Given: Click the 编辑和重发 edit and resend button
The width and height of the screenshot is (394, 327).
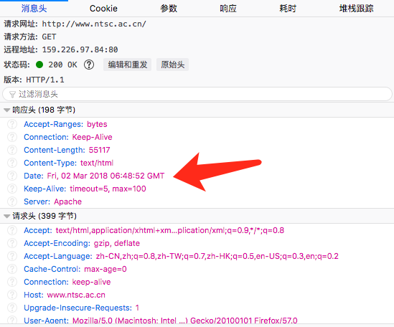Looking at the screenshot, I should (x=128, y=65).
